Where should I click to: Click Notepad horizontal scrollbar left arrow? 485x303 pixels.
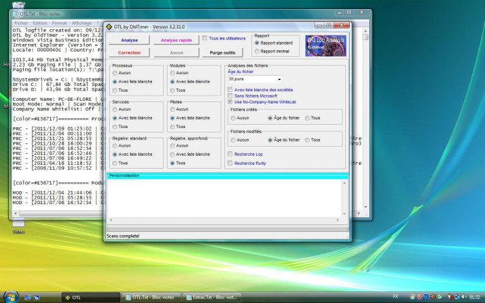click(16, 213)
